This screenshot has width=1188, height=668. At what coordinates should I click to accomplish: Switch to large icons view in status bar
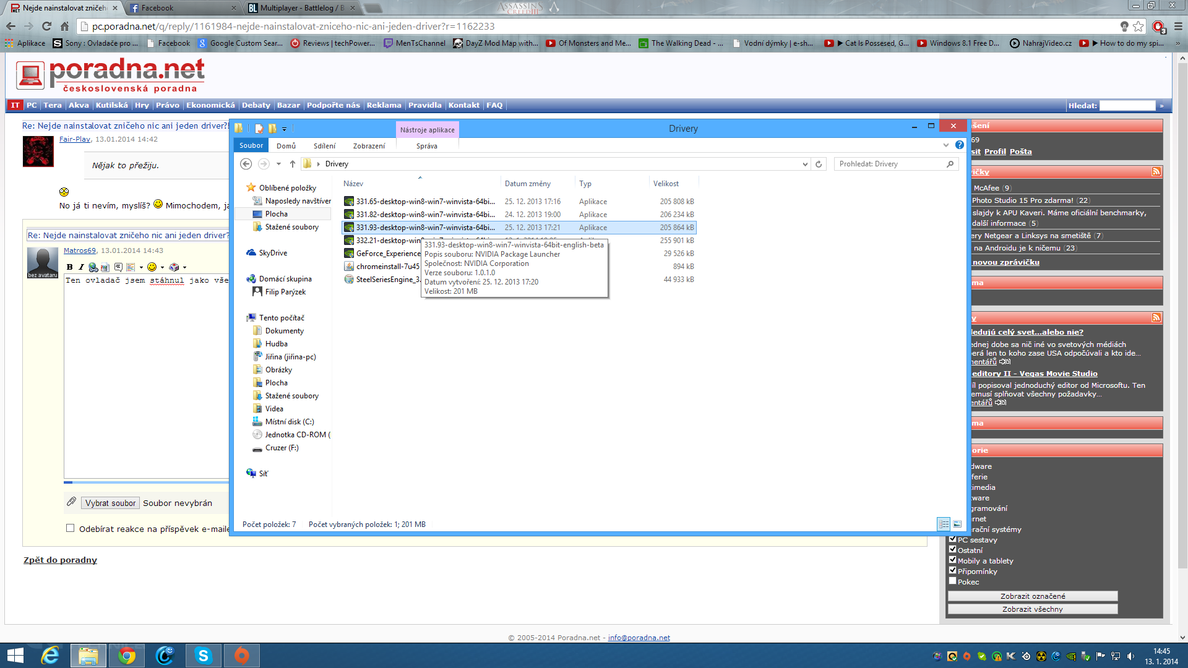pos(957,525)
